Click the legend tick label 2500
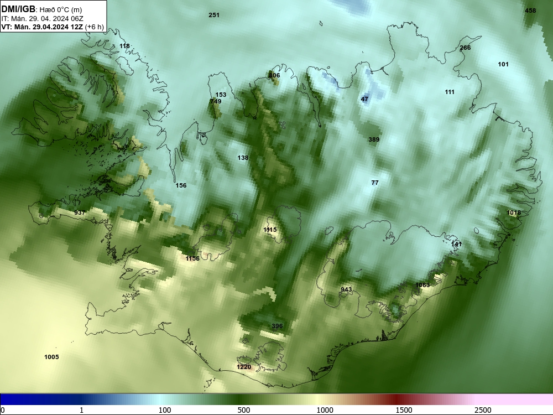This screenshot has width=553, height=415. (x=483, y=410)
